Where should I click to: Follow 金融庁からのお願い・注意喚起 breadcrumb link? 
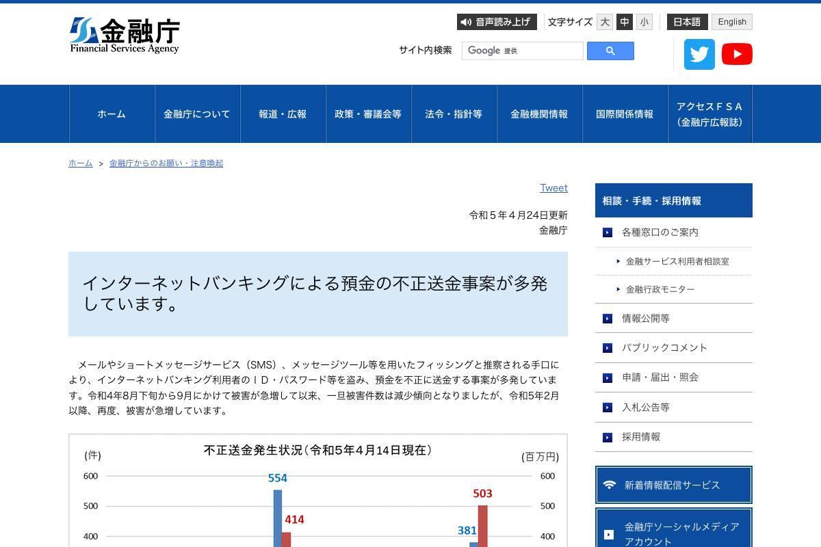(x=166, y=163)
